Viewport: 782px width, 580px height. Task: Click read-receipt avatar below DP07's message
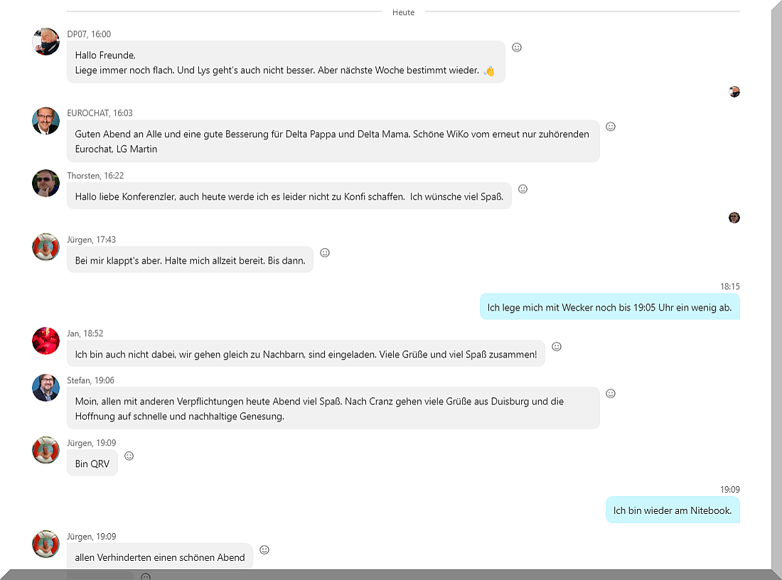[734, 92]
